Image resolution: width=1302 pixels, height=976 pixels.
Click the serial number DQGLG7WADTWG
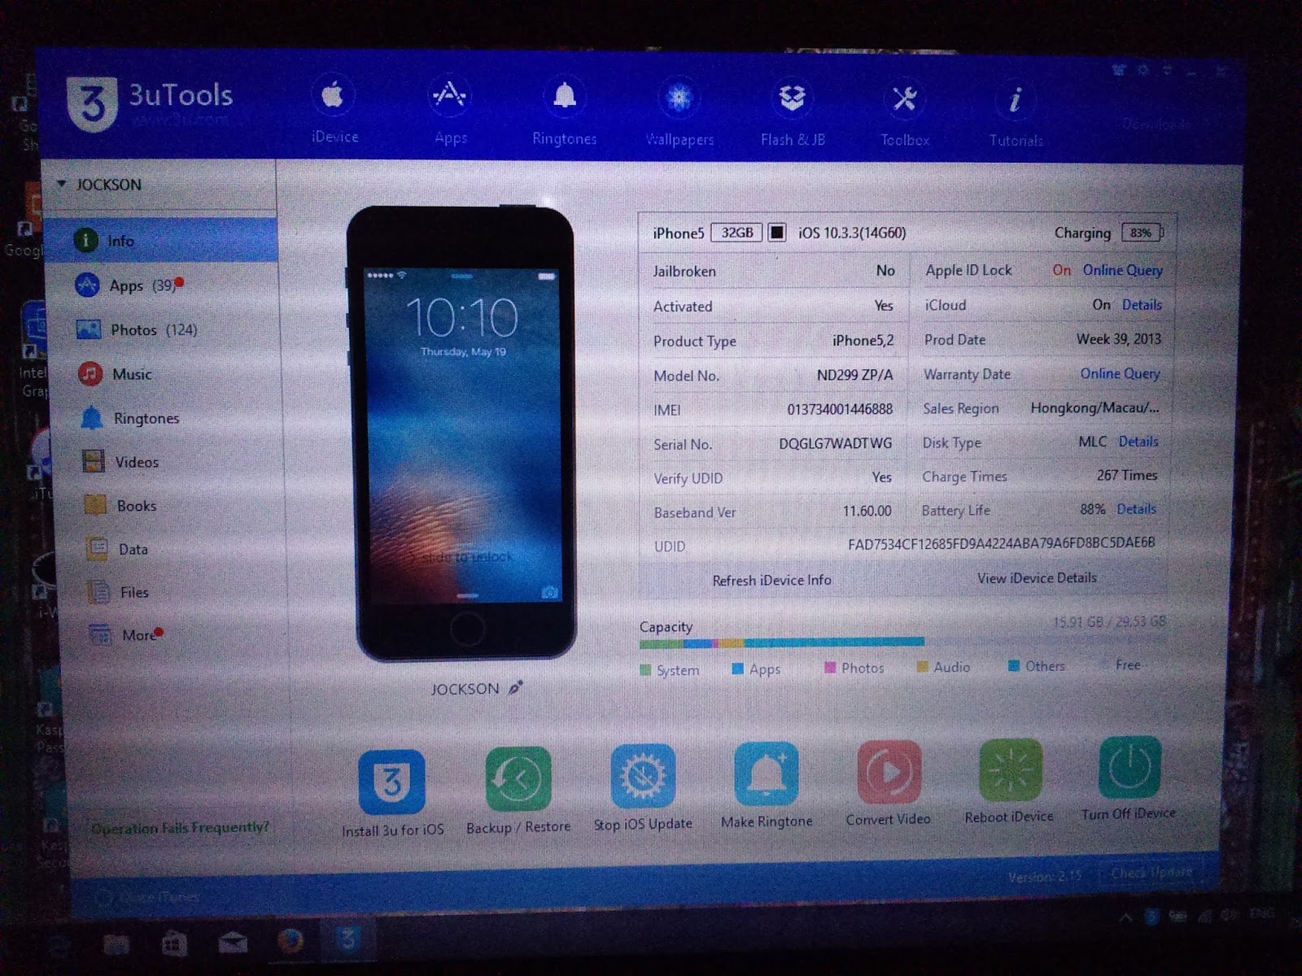point(835,443)
